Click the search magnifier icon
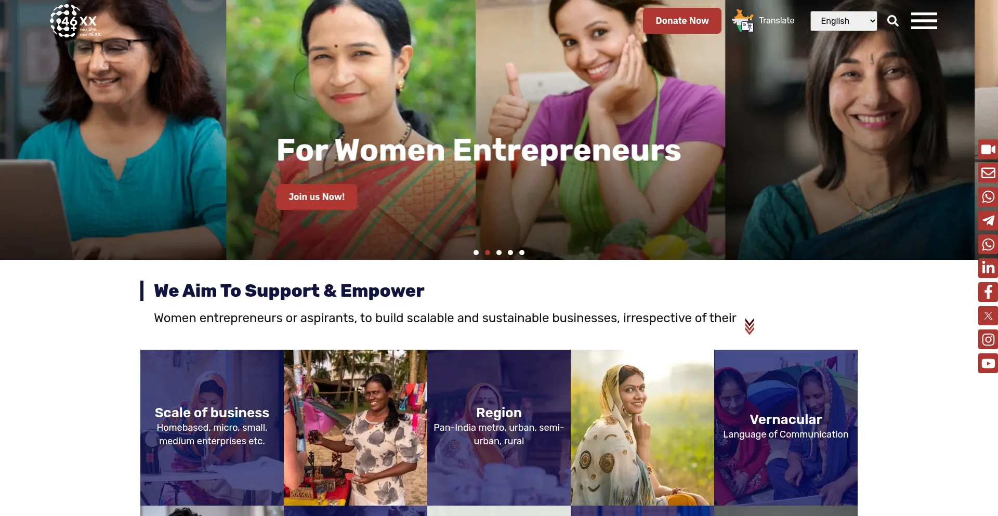 tap(893, 21)
